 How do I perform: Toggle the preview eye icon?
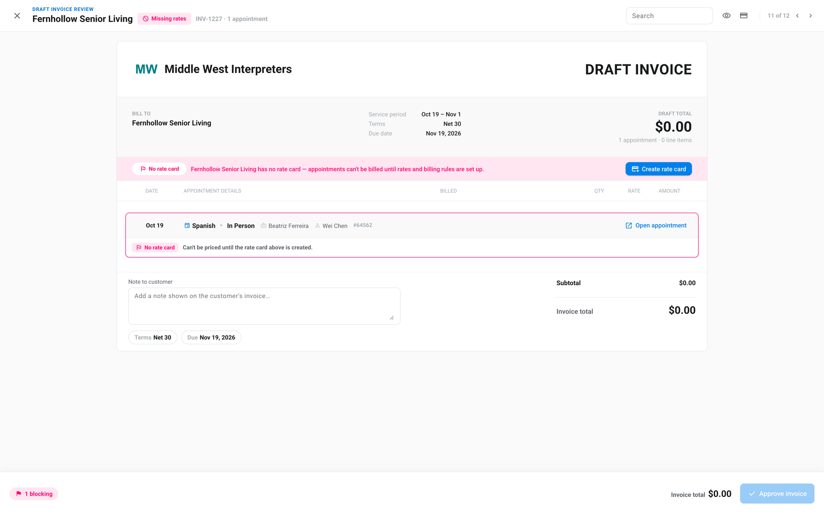tap(726, 16)
